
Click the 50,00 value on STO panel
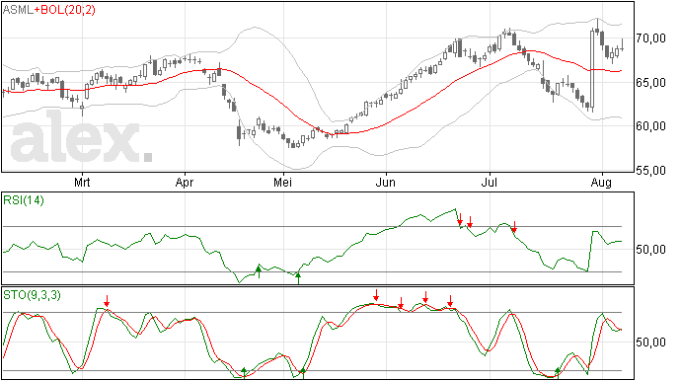click(650, 343)
